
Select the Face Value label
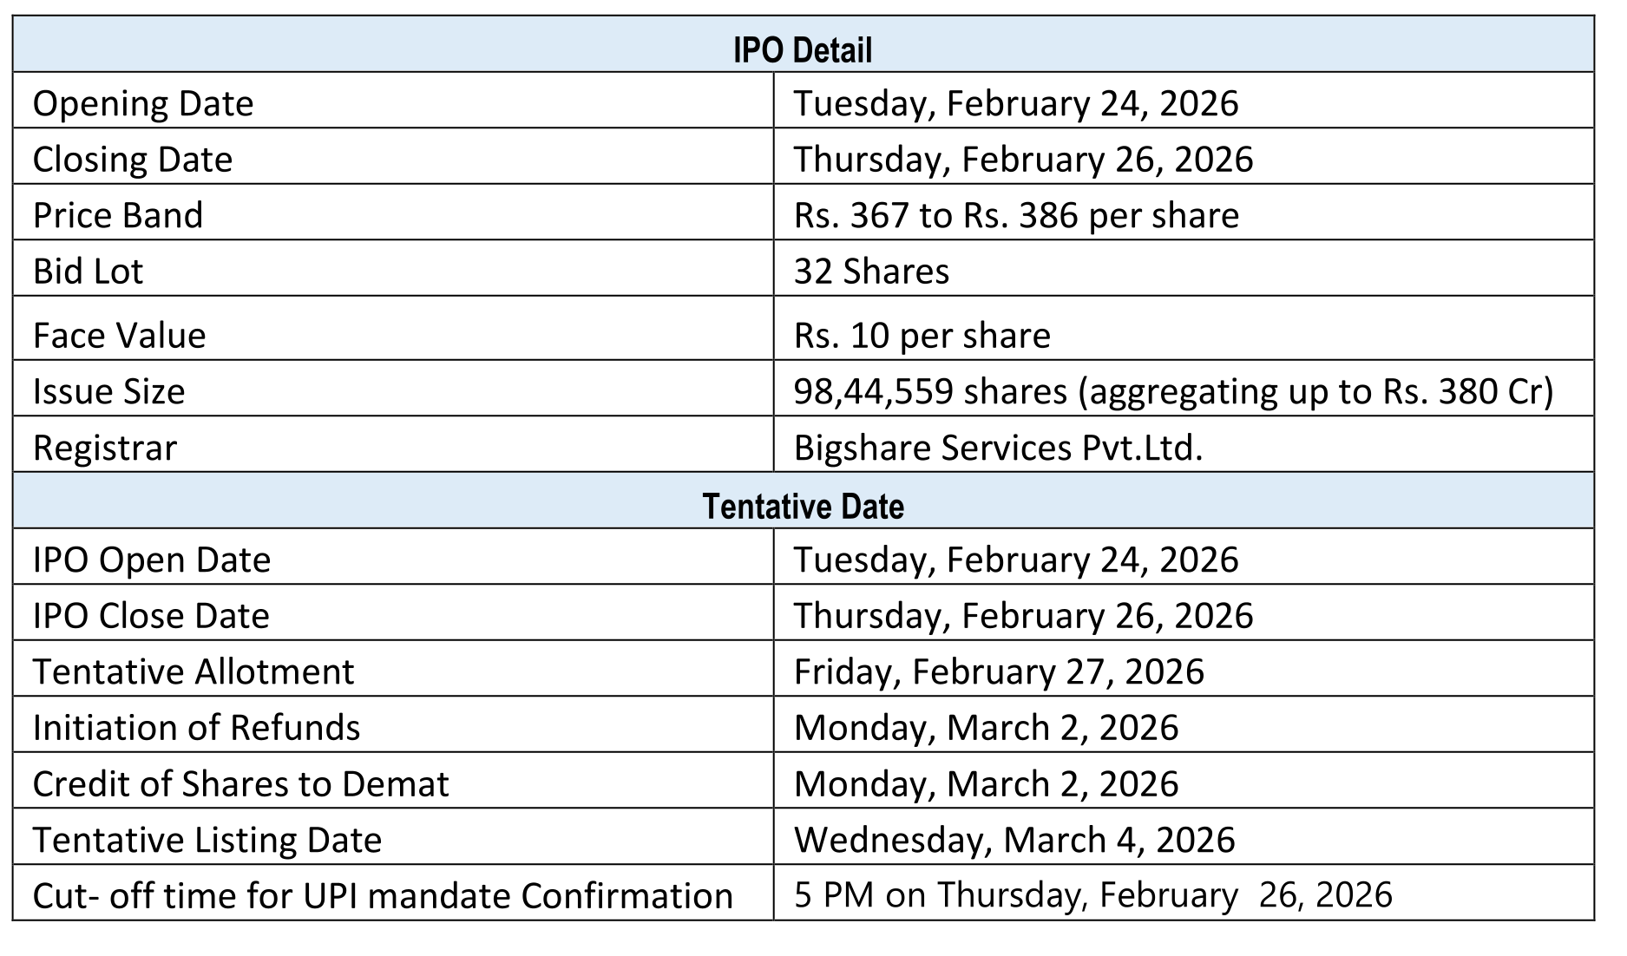(x=120, y=336)
